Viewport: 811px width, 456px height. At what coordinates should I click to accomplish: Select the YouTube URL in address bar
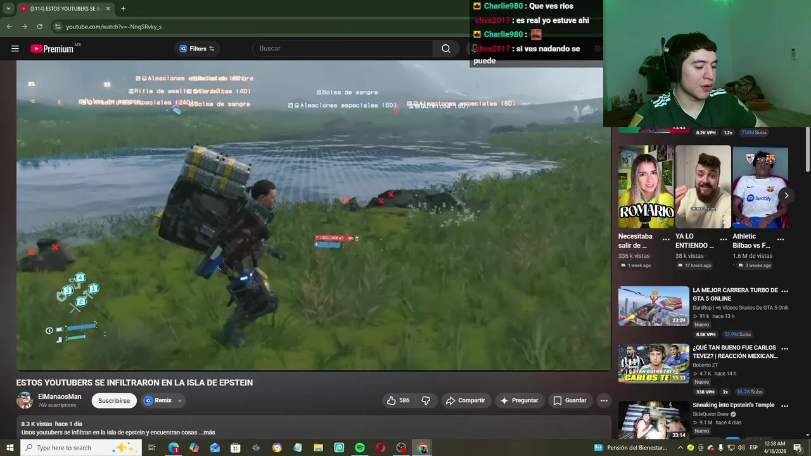click(114, 27)
